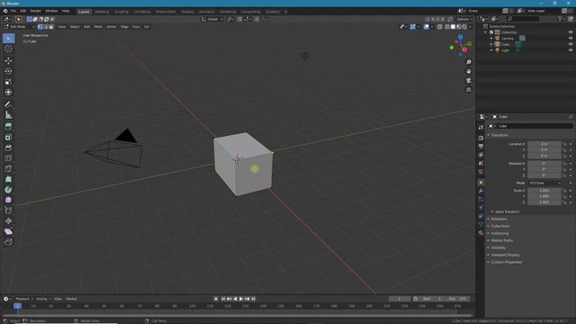The image size is (576, 324).
Task: Expand the Motion Paths panel
Action: tap(502, 240)
